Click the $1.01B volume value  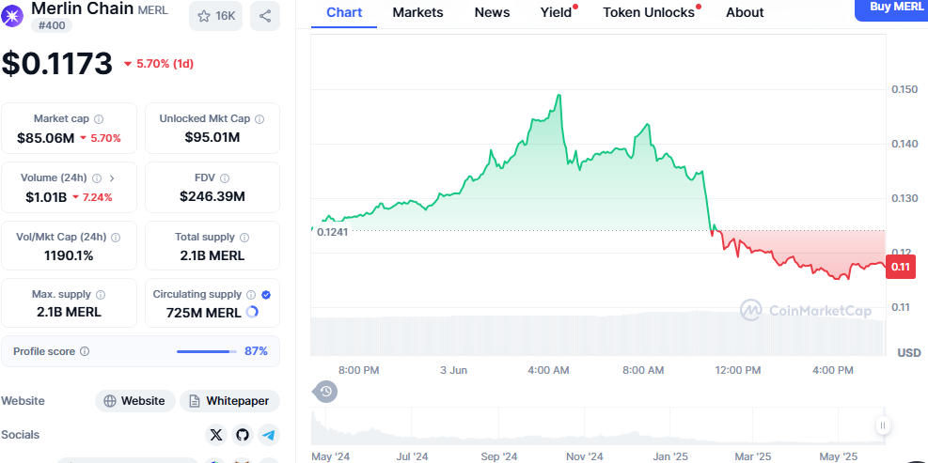[46, 197]
